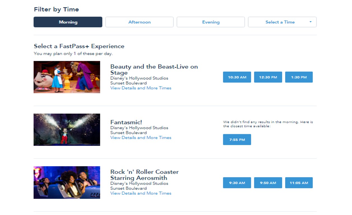Click the Select a FastPass+ Experience heading
This screenshot has width=352, height=215.
(79, 46)
